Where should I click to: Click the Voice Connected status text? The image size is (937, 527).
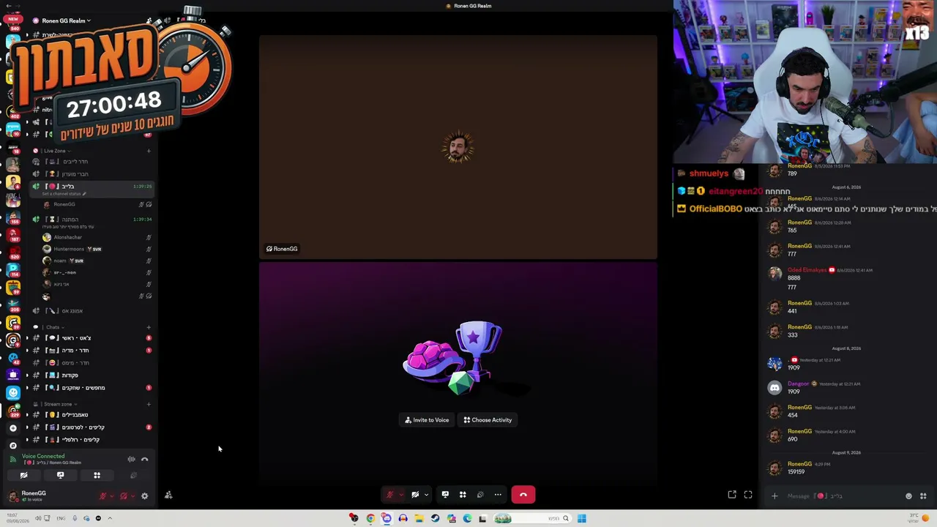[43, 456]
